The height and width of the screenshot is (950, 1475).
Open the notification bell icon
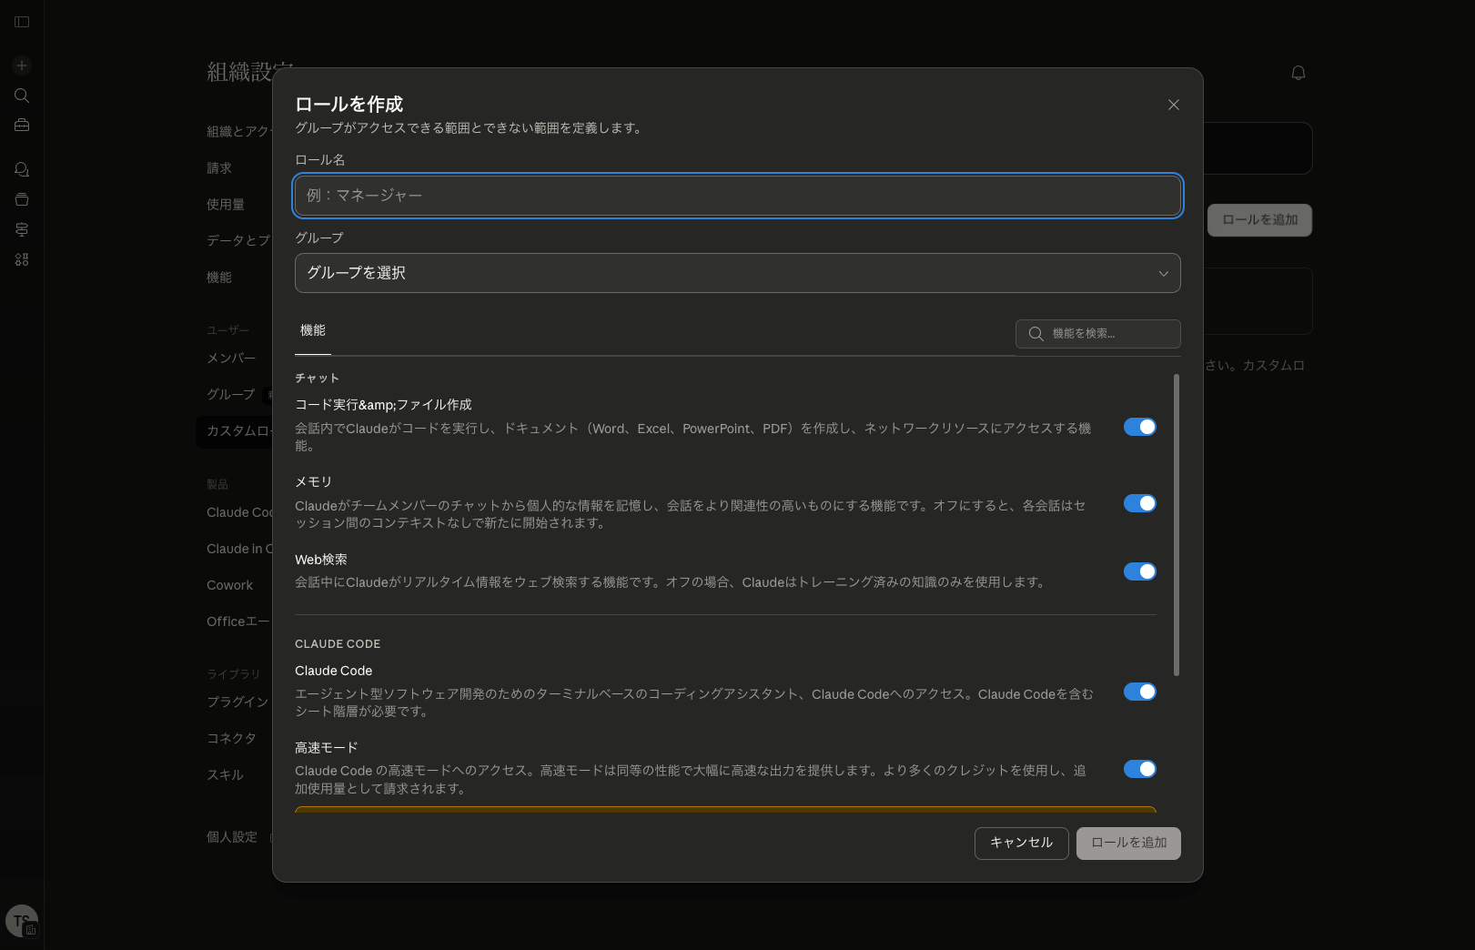point(1298,73)
